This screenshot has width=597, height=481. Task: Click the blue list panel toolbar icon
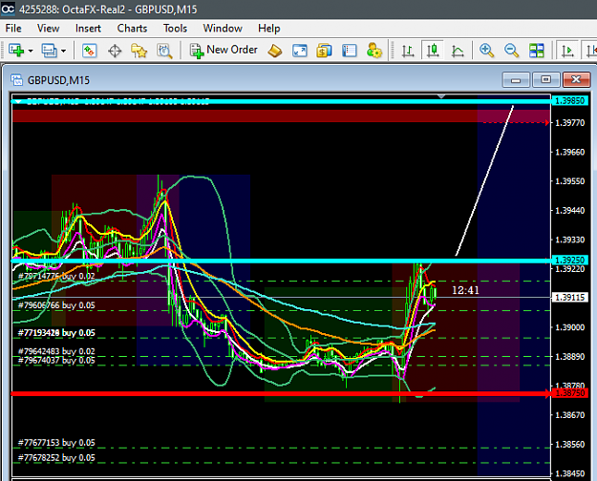(350, 51)
